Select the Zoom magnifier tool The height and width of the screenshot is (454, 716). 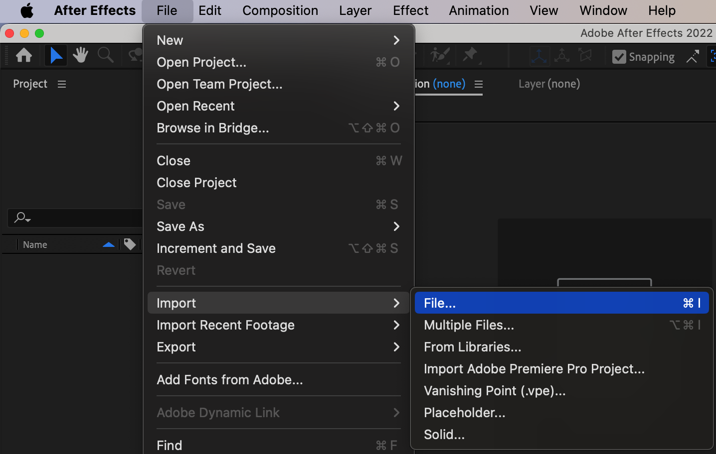105,55
